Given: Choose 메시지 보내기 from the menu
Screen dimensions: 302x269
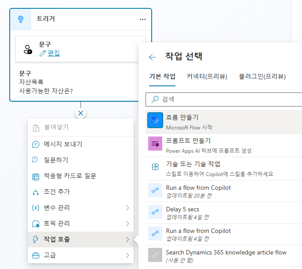Looking at the screenshot, I should click(x=63, y=144).
